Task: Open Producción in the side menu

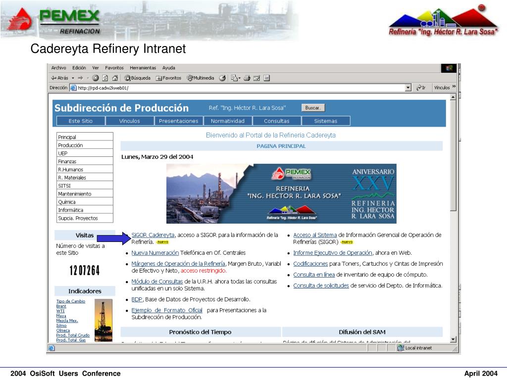Action: 85,145
